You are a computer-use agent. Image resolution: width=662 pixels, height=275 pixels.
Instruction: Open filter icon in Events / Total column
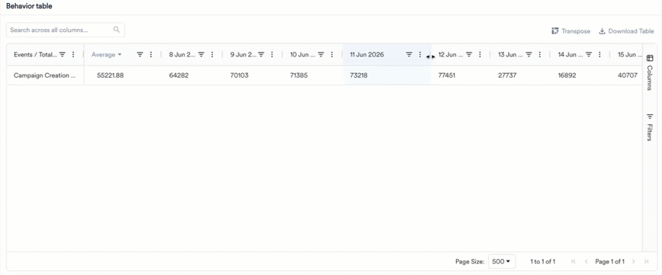click(63, 54)
